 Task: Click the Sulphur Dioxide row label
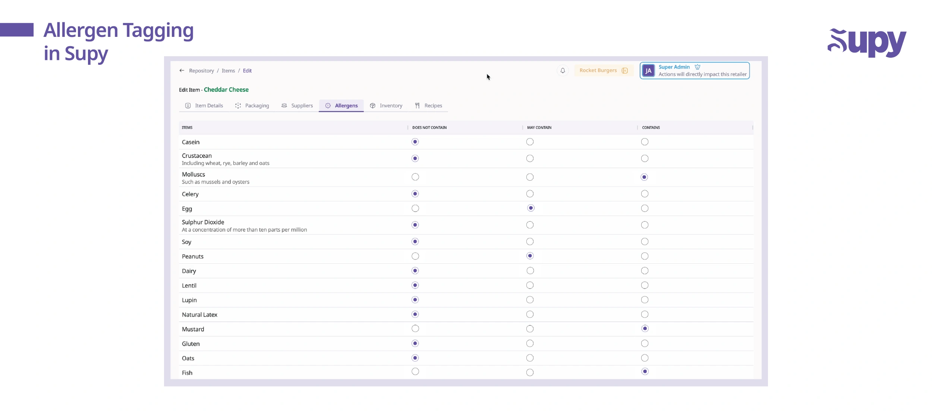click(x=203, y=222)
